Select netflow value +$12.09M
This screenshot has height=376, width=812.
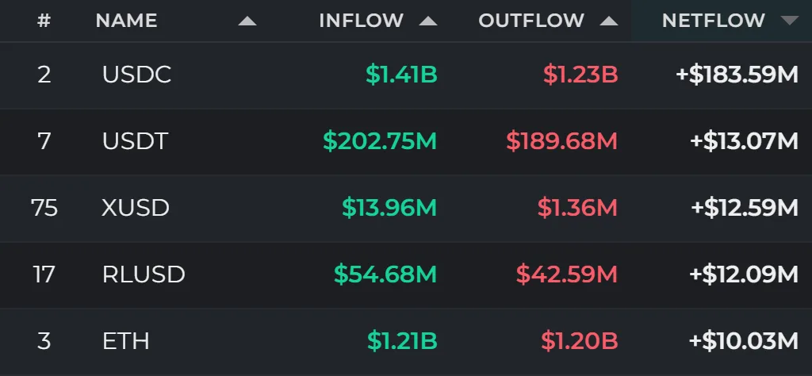click(744, 274)
